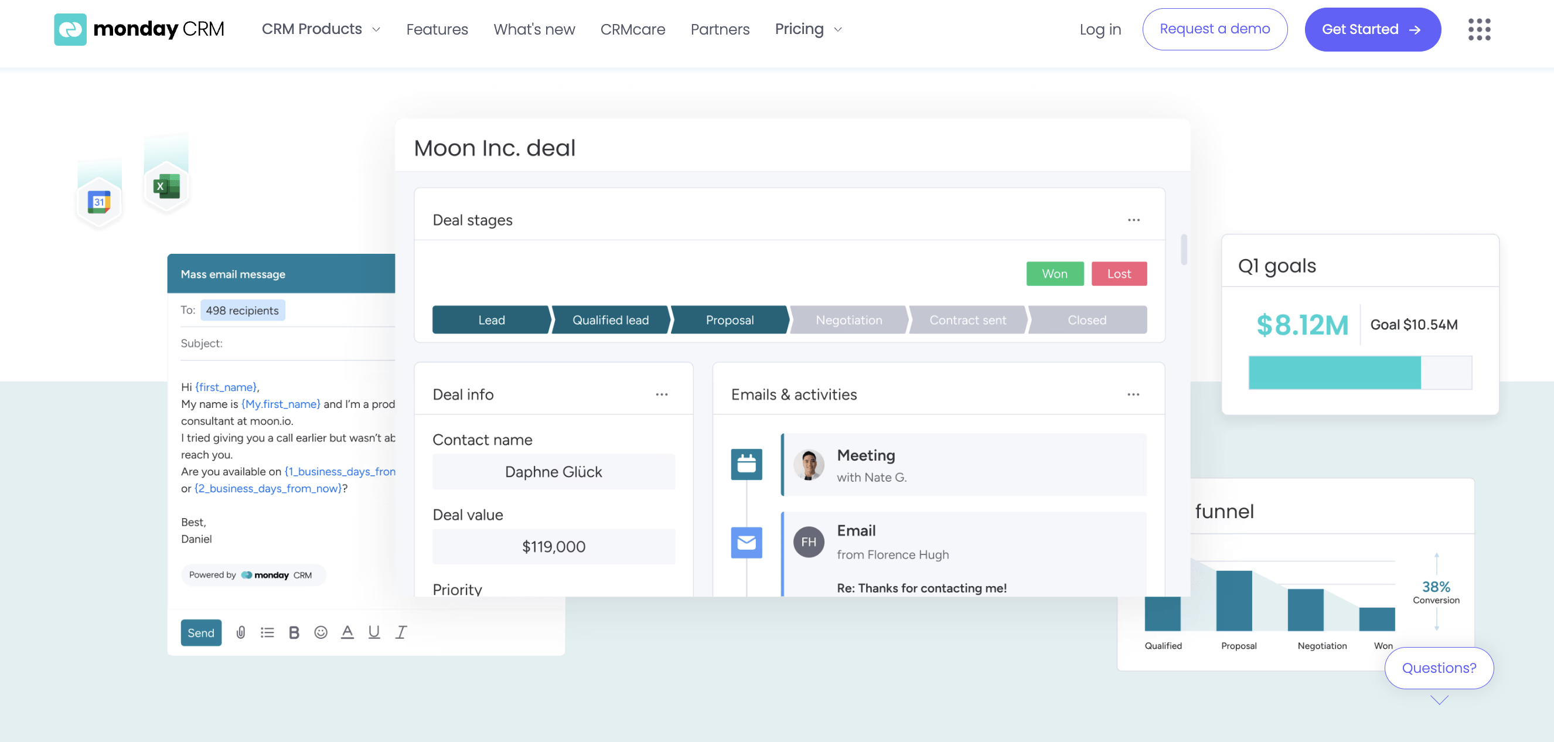Screen dimensions: 1554x742
Task: Click the {My.first_name} placeholder token
Action: coord(281,404)
